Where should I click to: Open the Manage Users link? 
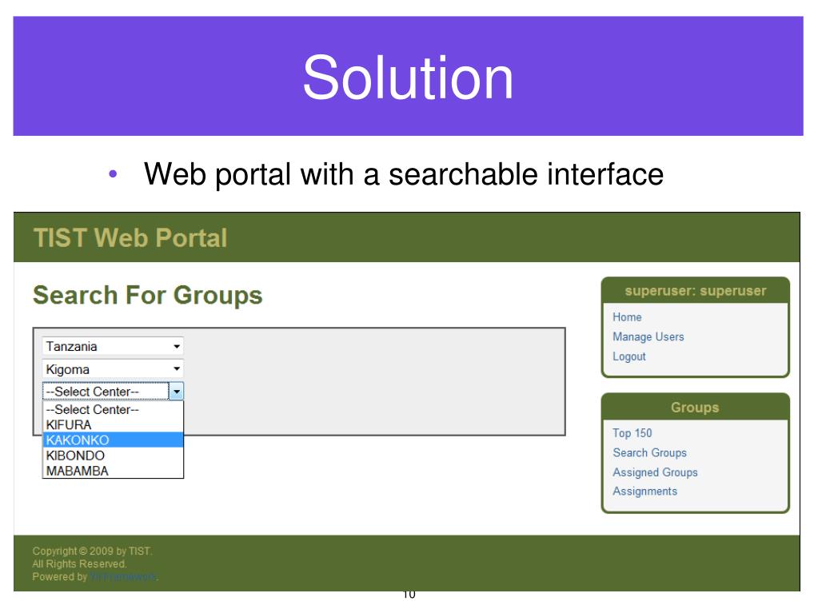point(648,336)
